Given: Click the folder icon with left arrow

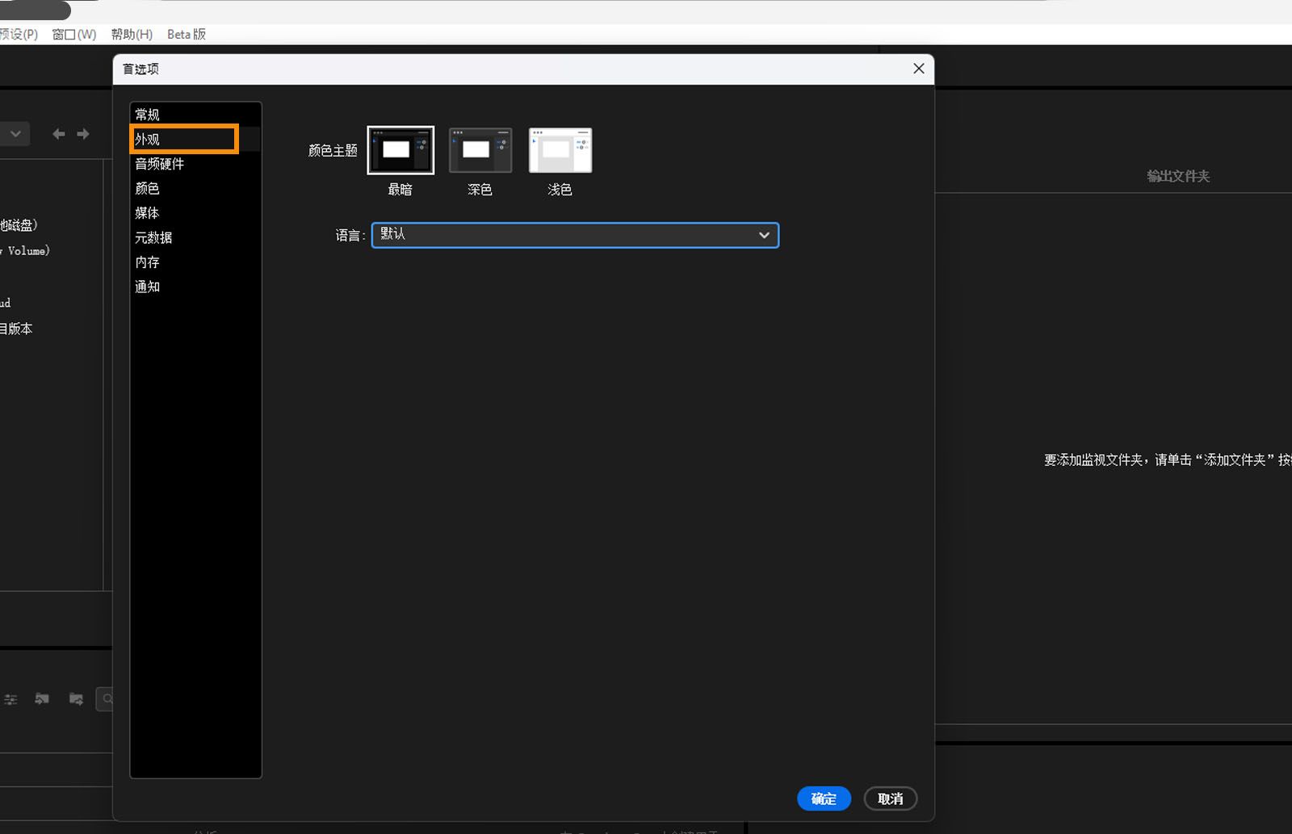Looking at the screenshot, I should [42, 699].
